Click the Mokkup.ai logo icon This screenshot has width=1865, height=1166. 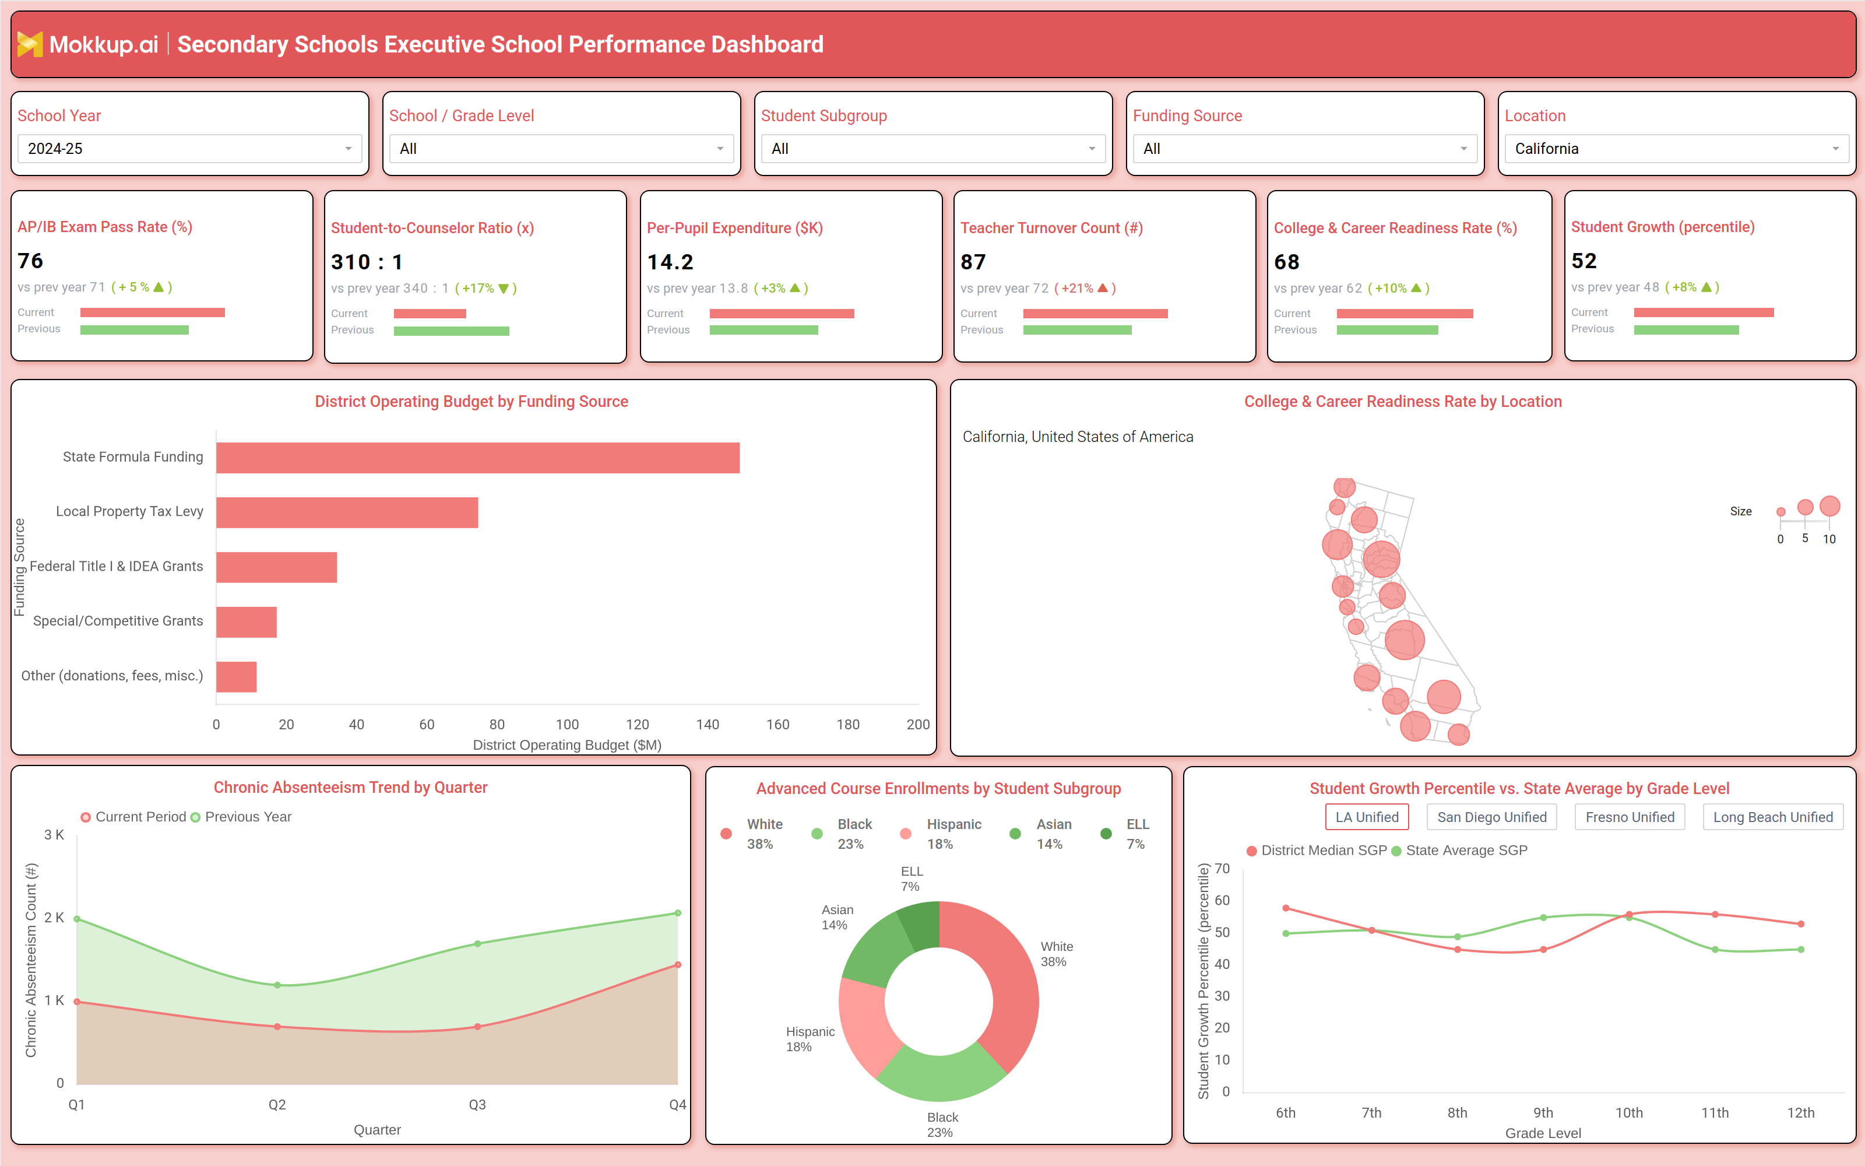point(30,45)
